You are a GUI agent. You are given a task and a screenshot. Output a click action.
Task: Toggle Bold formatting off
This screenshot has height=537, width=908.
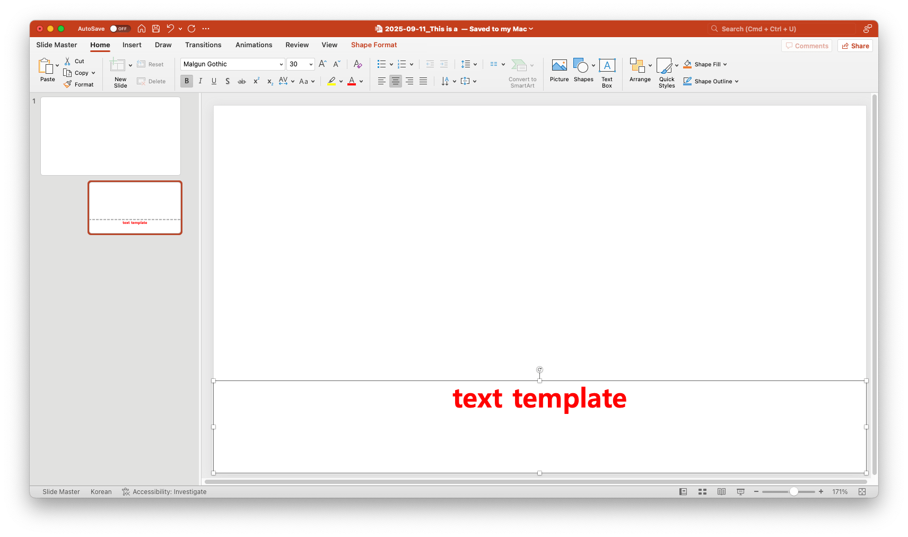tap(186, 81)
